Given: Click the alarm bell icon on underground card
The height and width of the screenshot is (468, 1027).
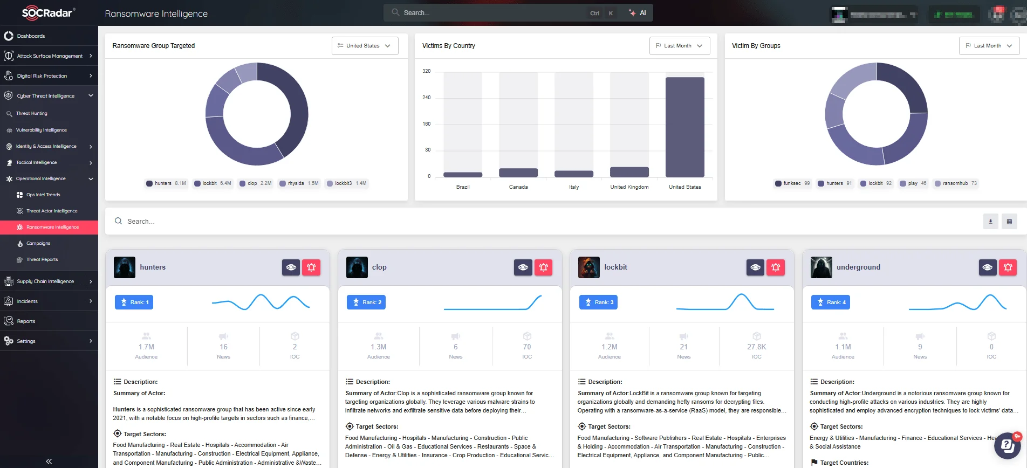Looking at the screenshot, I should click(1008, 267).
